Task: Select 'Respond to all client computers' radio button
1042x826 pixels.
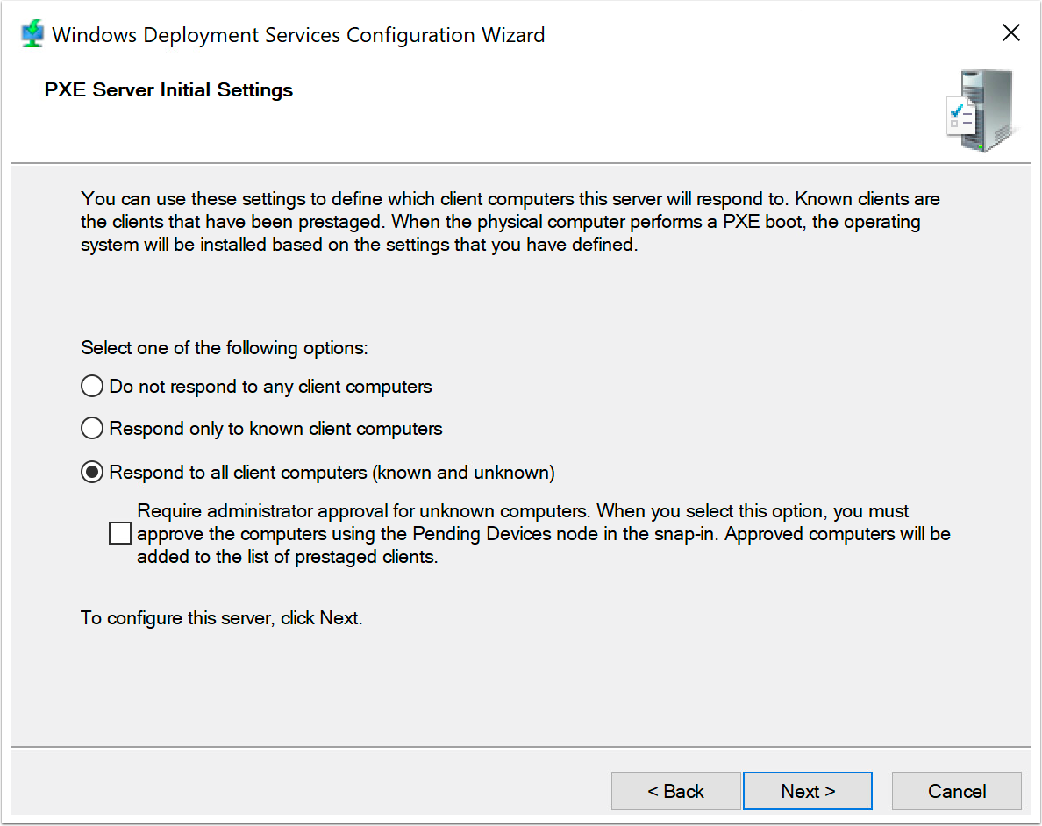Action: tap(92, 473)
